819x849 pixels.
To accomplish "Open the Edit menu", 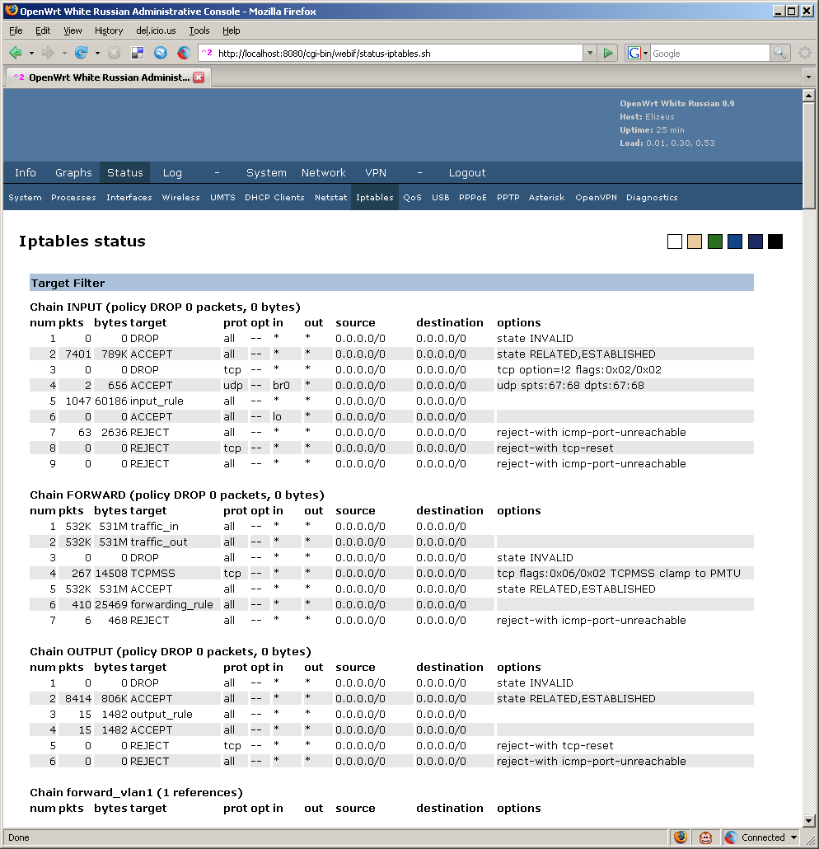I will point(43,30).
